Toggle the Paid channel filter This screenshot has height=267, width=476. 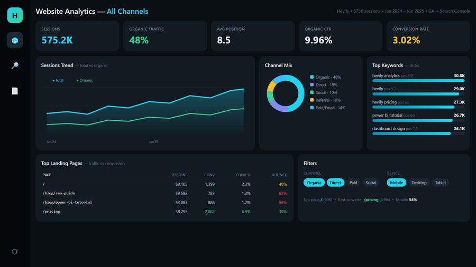pos(353,183)
